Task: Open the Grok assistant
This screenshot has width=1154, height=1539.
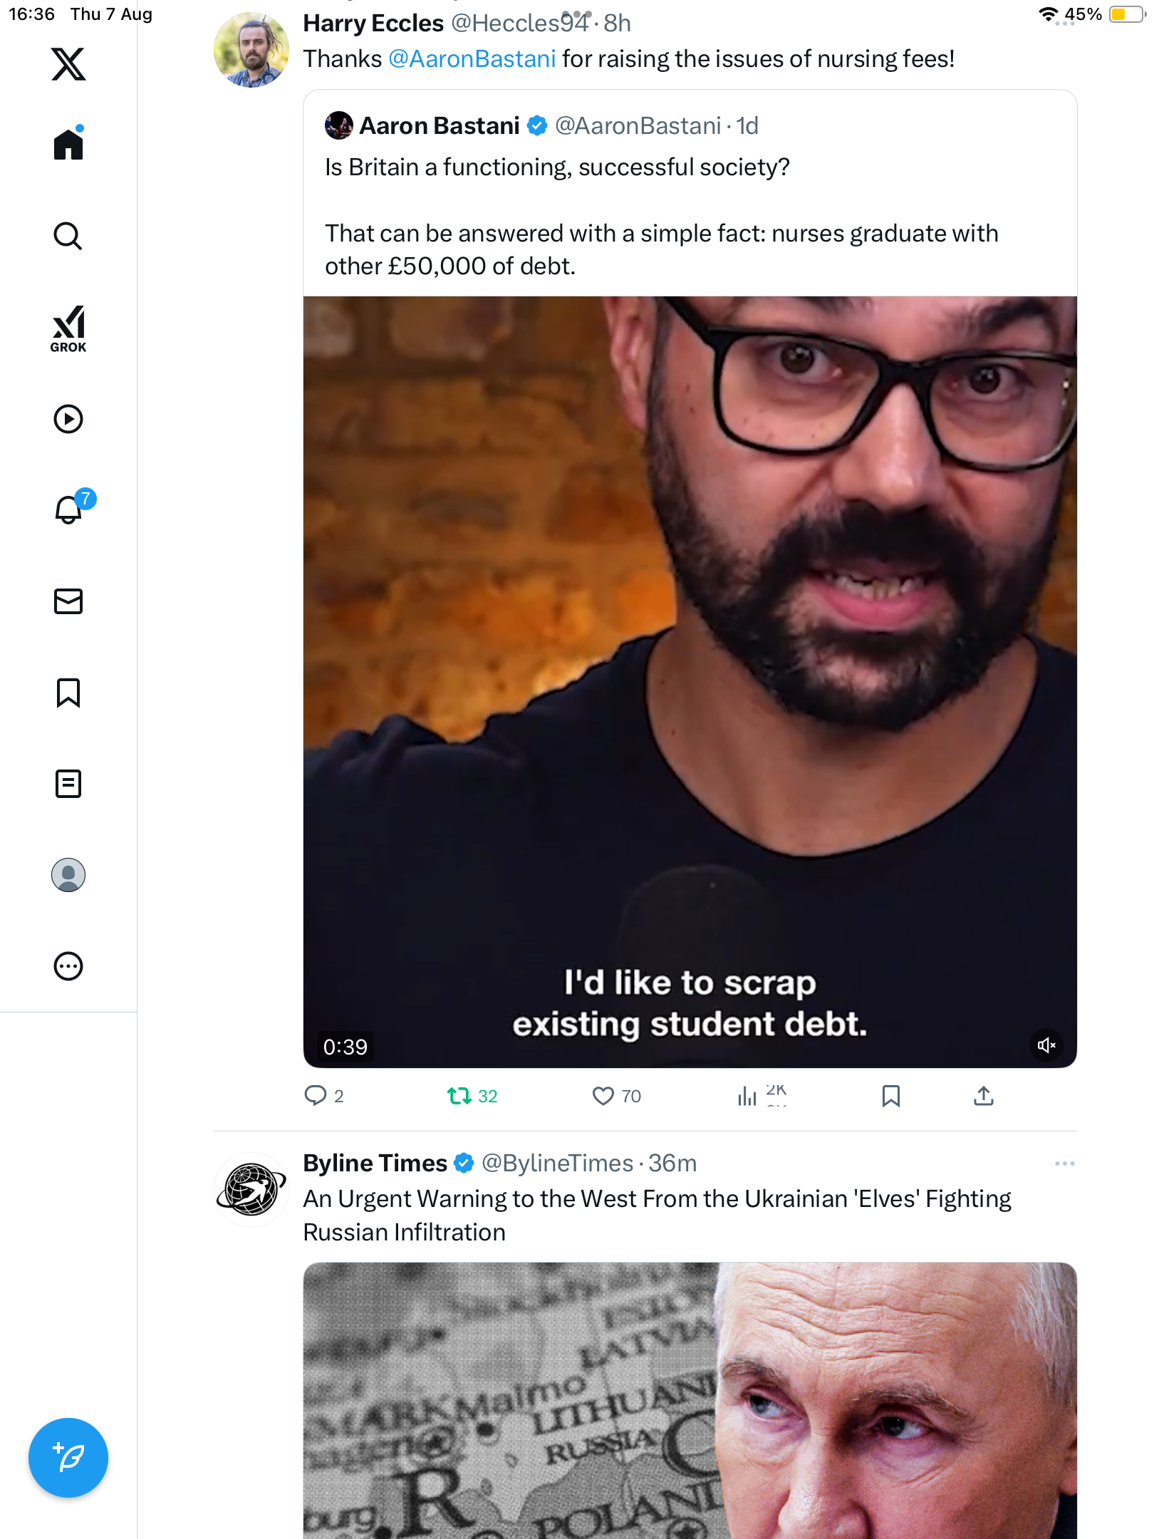Action: click(68, 328)
